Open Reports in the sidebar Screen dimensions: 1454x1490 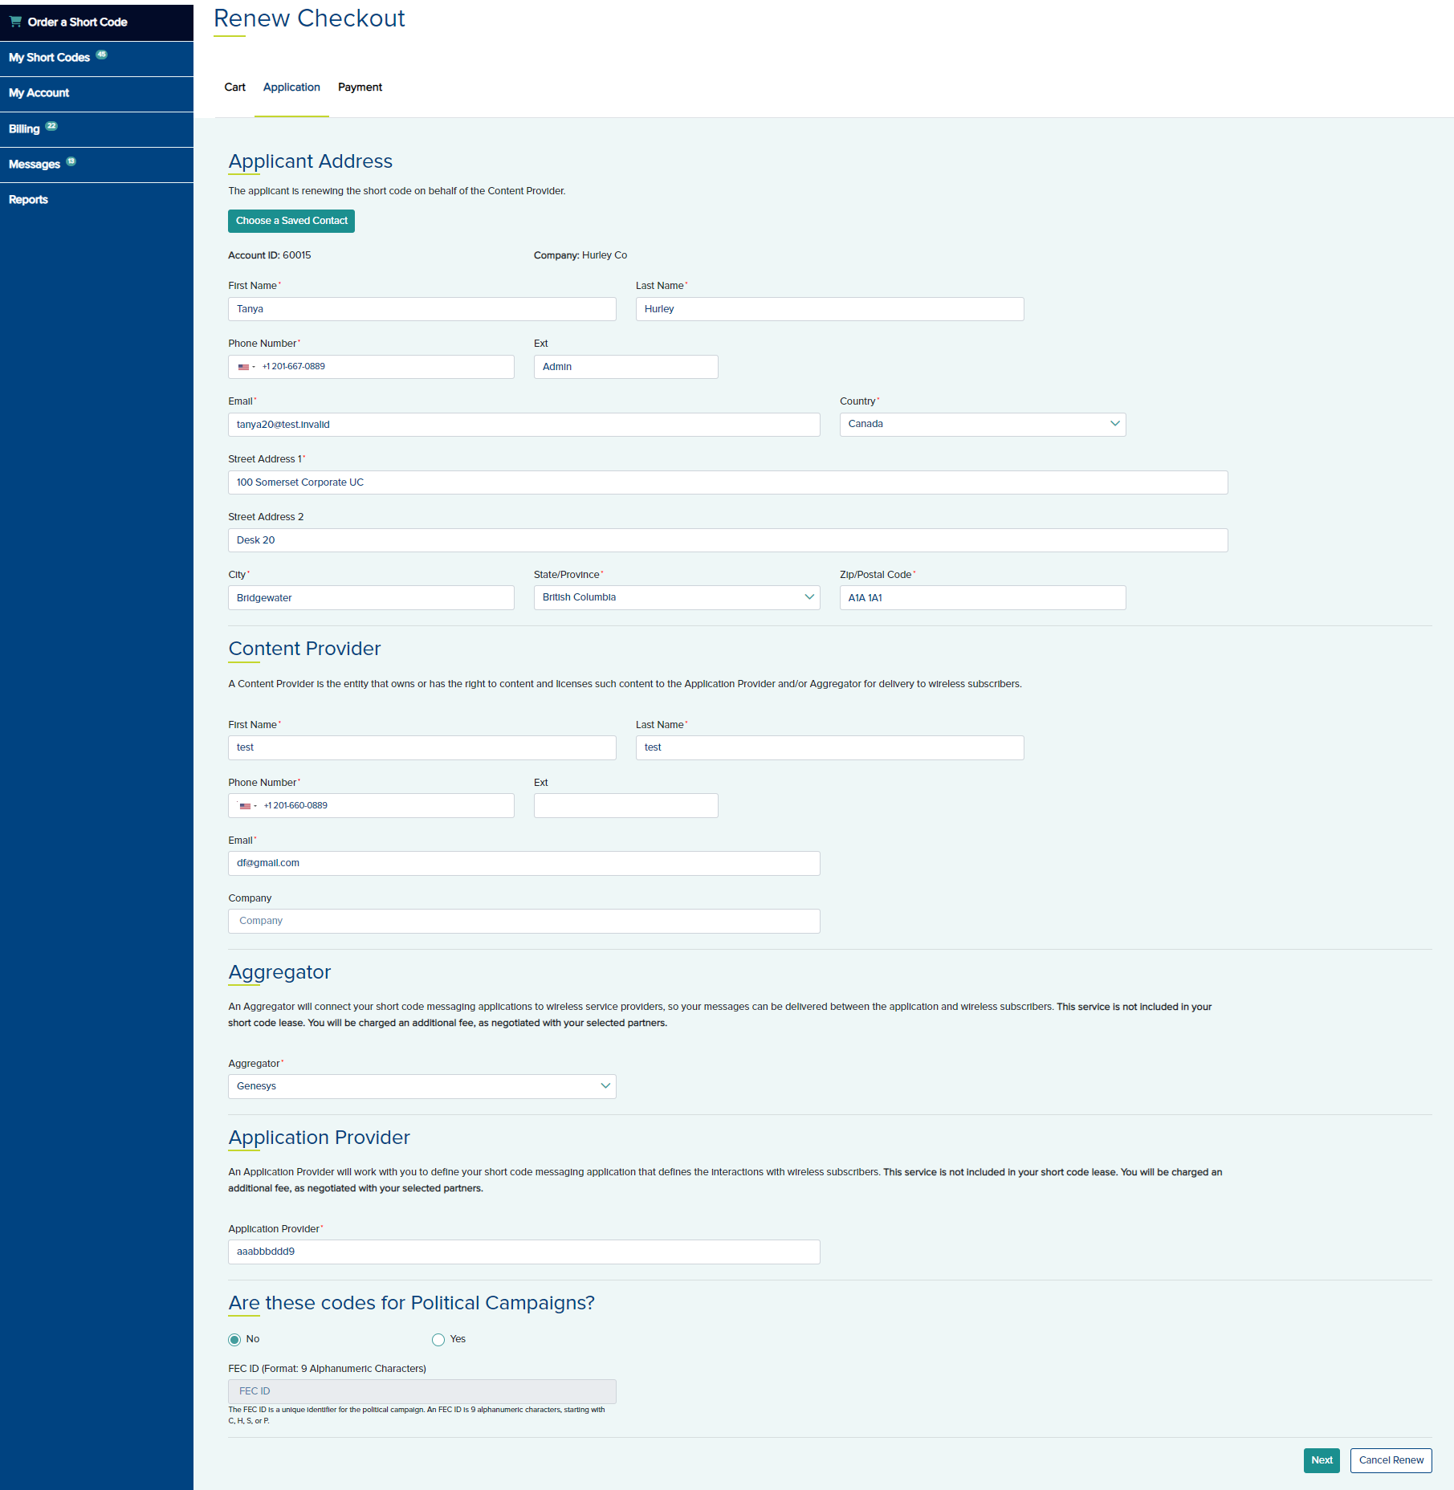[x=29, y=200]
